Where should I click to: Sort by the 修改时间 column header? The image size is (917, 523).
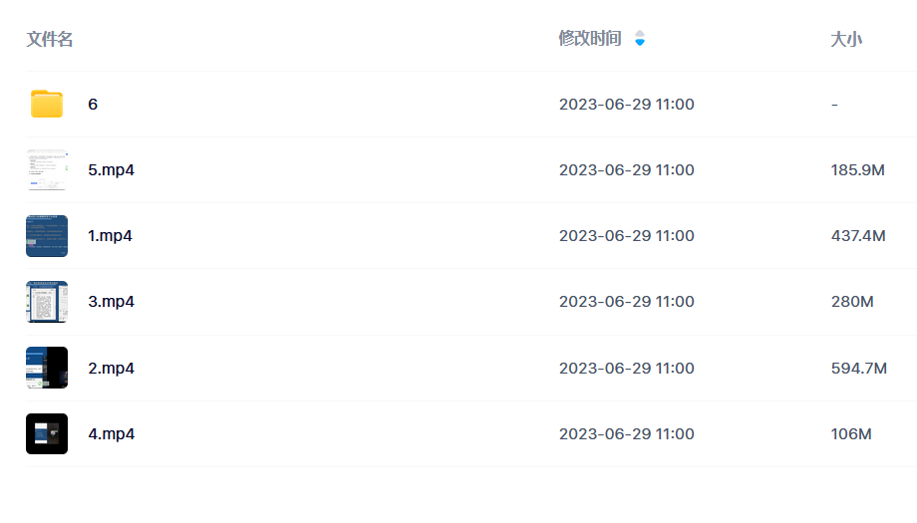[589, 39]
